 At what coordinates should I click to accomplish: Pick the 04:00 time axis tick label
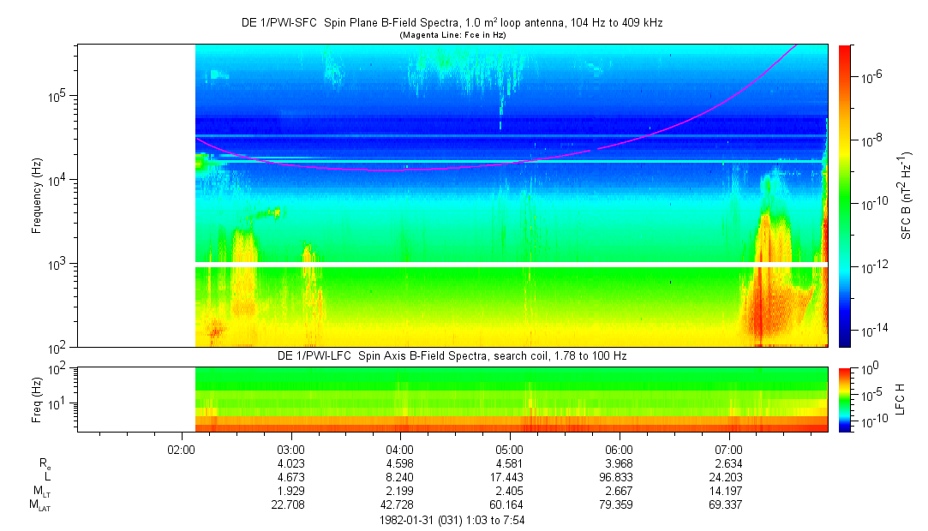point(400,449)
